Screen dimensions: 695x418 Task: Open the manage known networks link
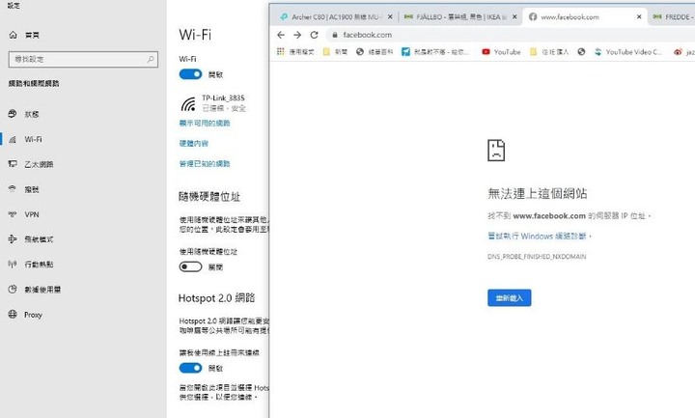205,163
